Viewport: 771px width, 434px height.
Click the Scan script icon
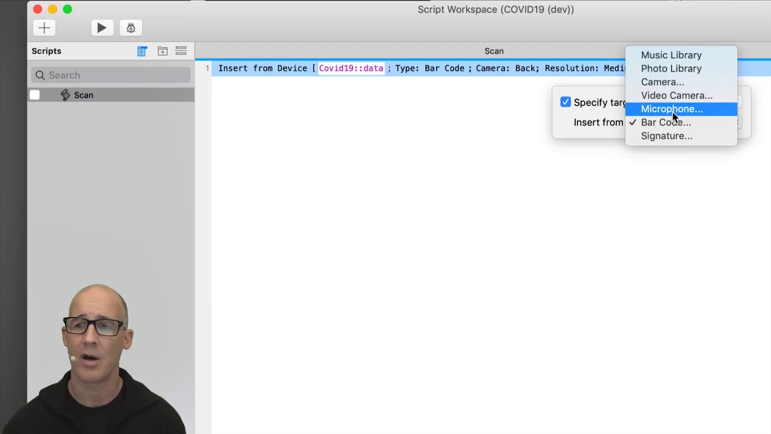pyautogui.click(x=66, y=95)
